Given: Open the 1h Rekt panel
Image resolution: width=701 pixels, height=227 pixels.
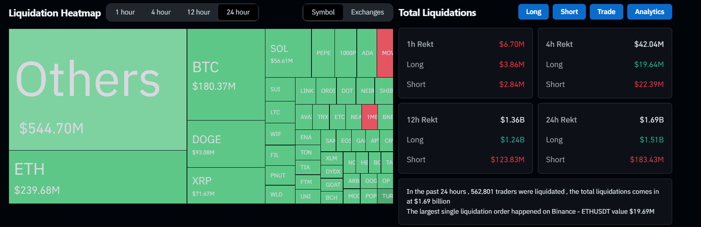Looking at the screenshot, I should click(x=466, y=63).
